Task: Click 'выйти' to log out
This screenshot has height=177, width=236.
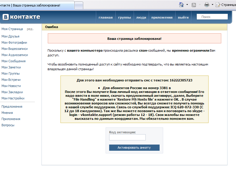Action: [183, 17]
